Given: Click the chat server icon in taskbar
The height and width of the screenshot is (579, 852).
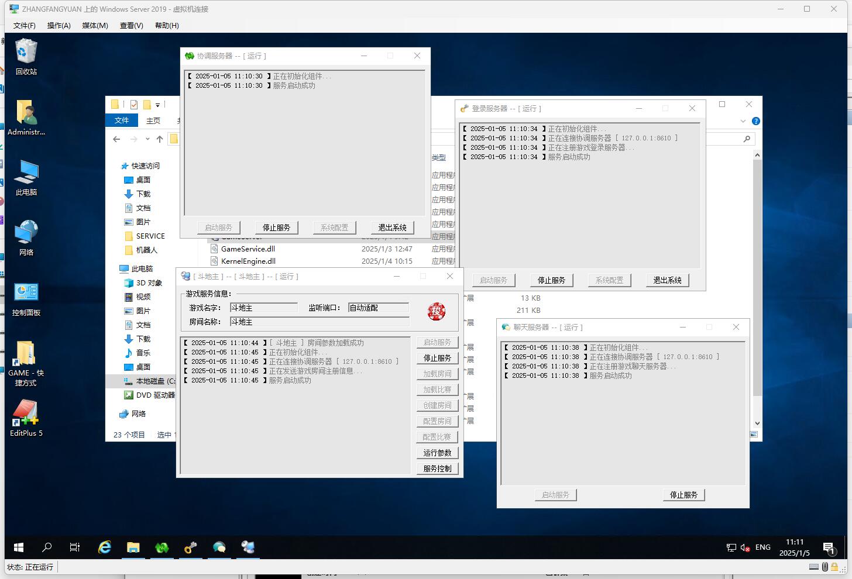Looking at the screenshot, I should coord(219,547).
